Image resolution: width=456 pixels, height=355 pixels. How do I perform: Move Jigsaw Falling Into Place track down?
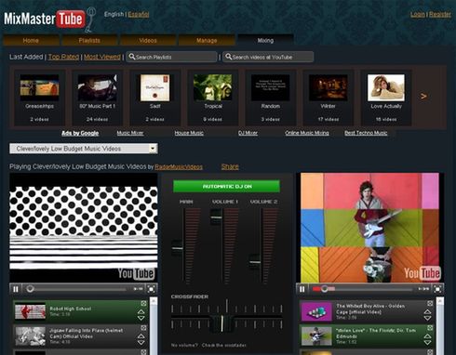tap(141, 343)
